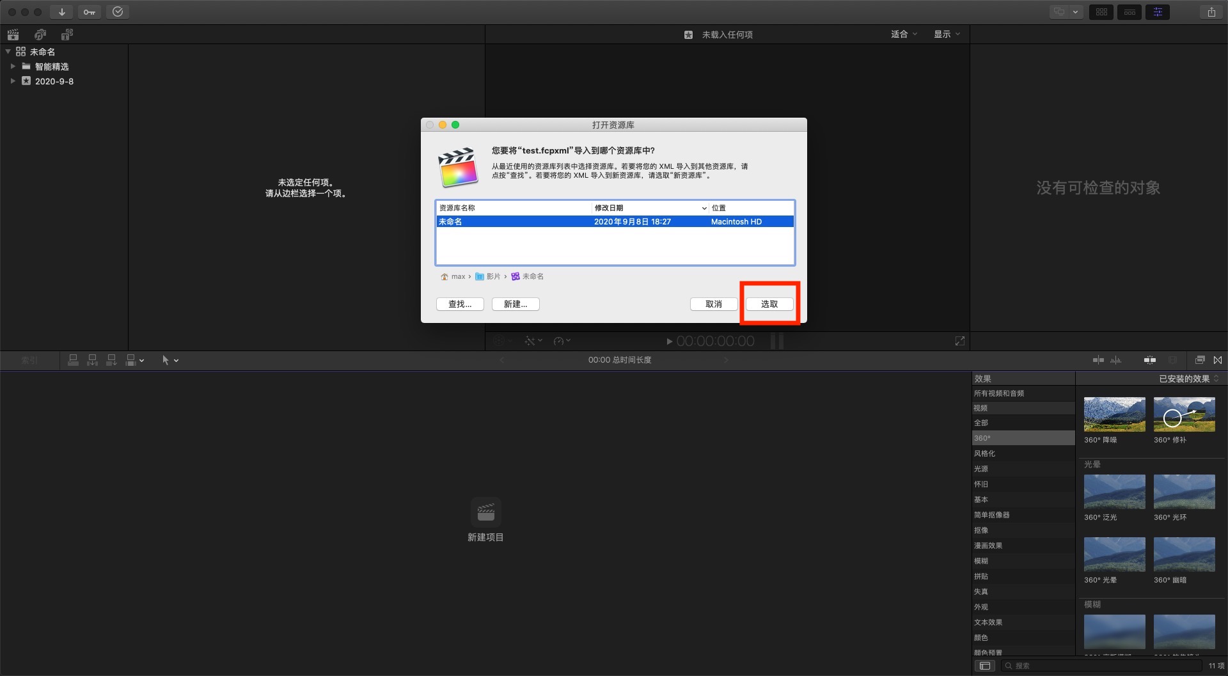Select the 未命名 library row in dialog
The image size is (1228, 676).
[x=615, y=221]
